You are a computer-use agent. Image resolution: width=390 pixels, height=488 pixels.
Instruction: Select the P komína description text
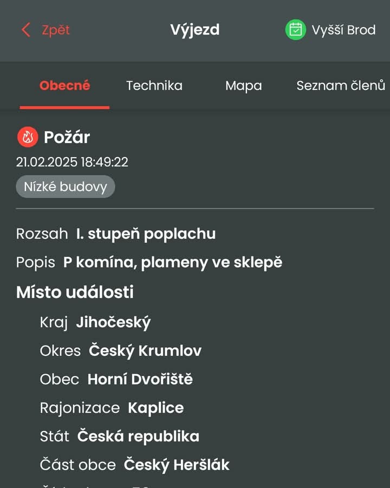173,262
